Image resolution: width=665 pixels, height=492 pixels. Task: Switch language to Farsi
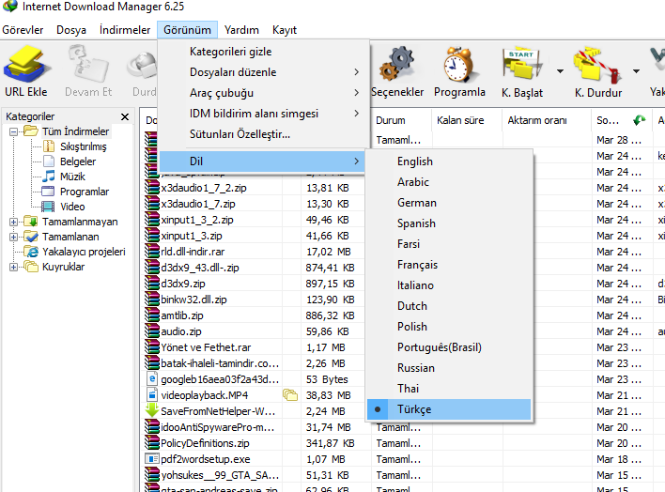point(449,244)
